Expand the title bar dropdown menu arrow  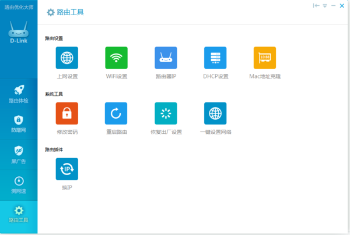click(324, 5)
